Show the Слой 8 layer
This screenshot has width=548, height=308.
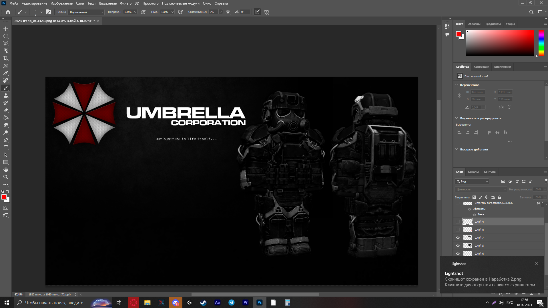(458, 230)
